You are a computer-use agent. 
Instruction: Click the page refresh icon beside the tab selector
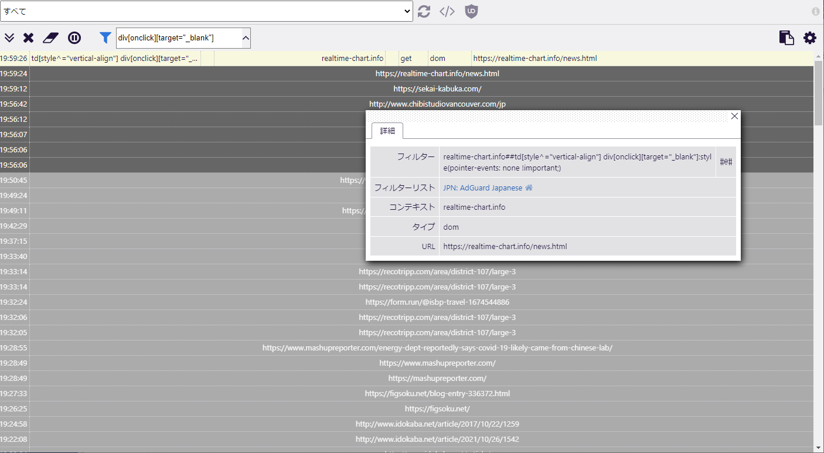(424, 11)
